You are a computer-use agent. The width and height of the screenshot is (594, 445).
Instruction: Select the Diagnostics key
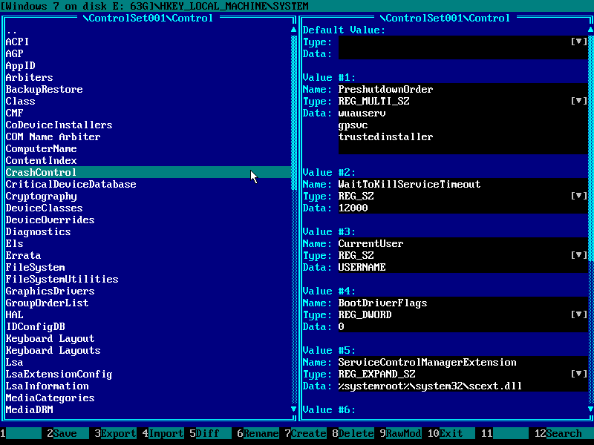pyautogui.click(x=148, y=231)
